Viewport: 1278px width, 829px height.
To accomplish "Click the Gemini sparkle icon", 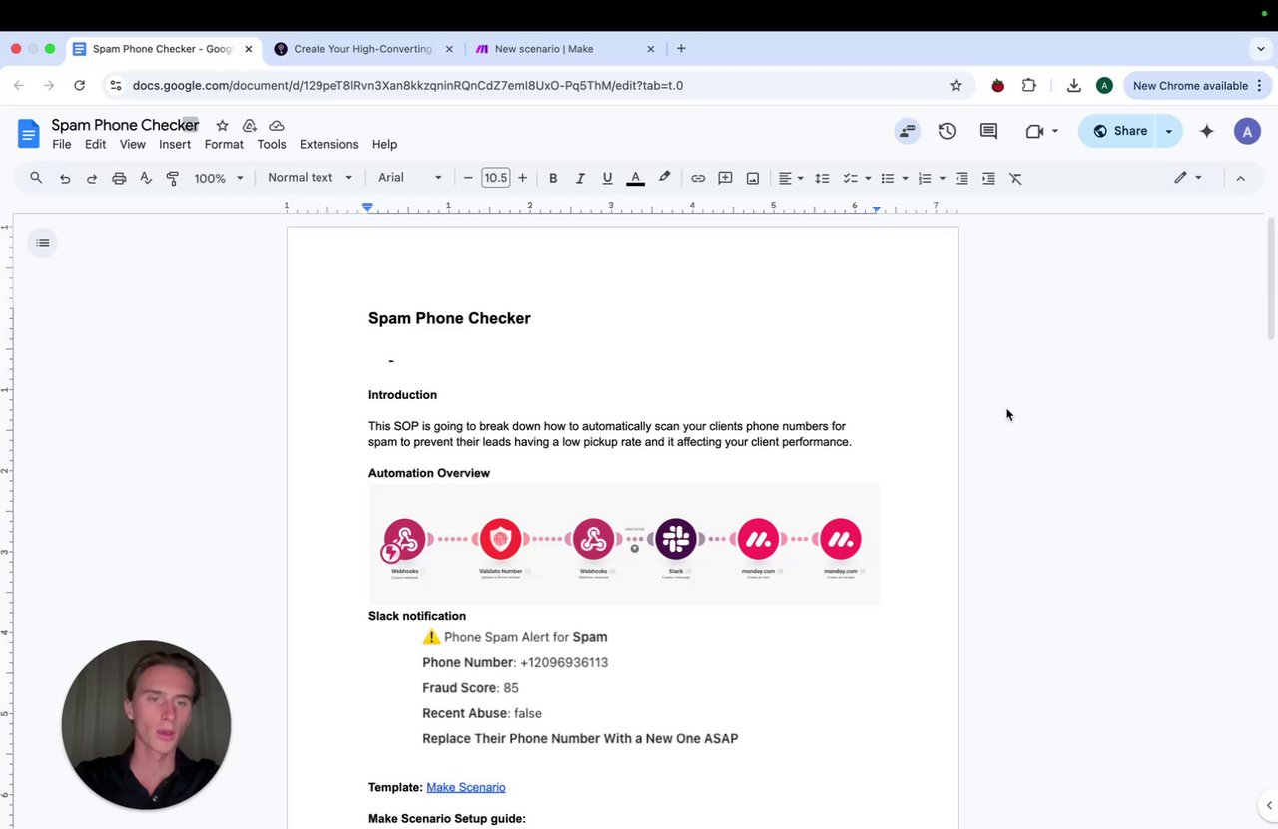I will 1207,131.
